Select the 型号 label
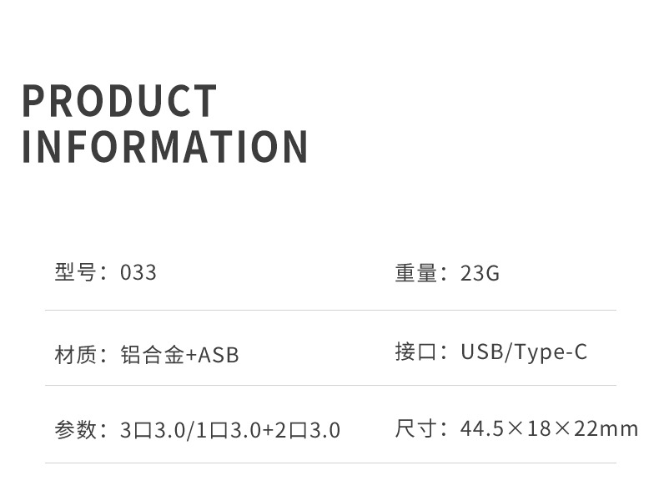 76,273
